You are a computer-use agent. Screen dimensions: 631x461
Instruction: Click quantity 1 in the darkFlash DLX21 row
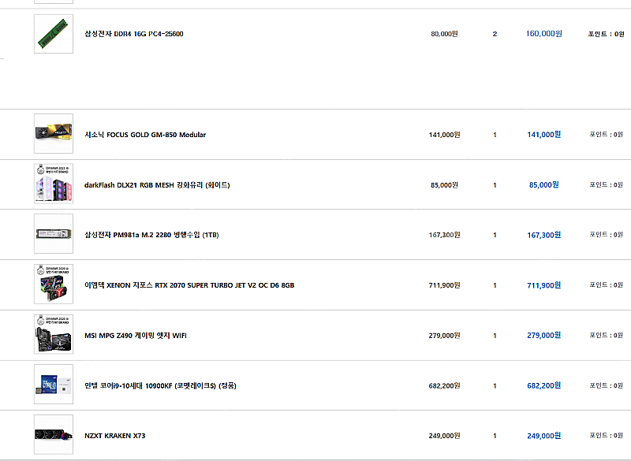point(495,185)
